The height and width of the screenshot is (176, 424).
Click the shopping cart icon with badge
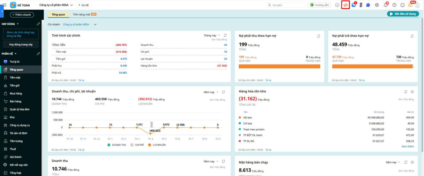tap(354, 5)
